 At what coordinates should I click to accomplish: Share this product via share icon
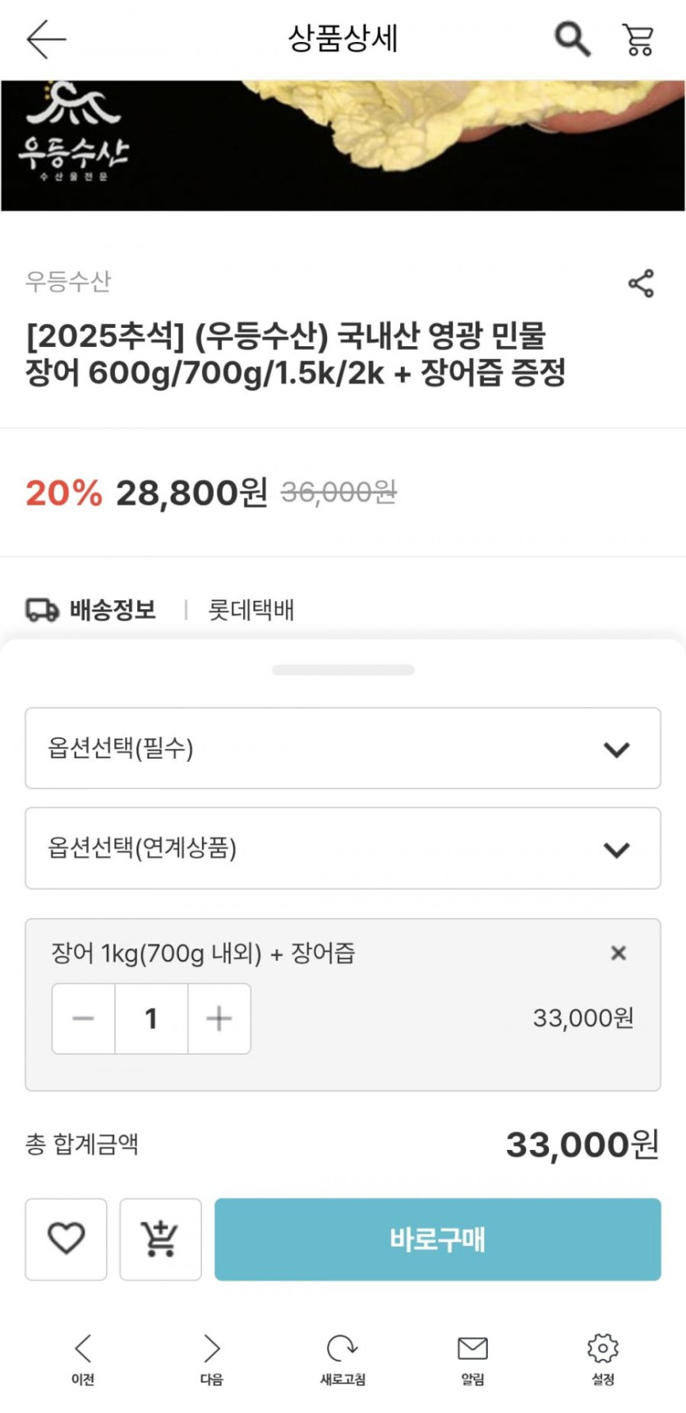pos(641,284)
